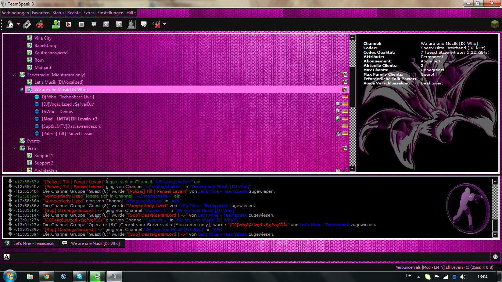Open the Favoriten menu

[x=40, y=13]
